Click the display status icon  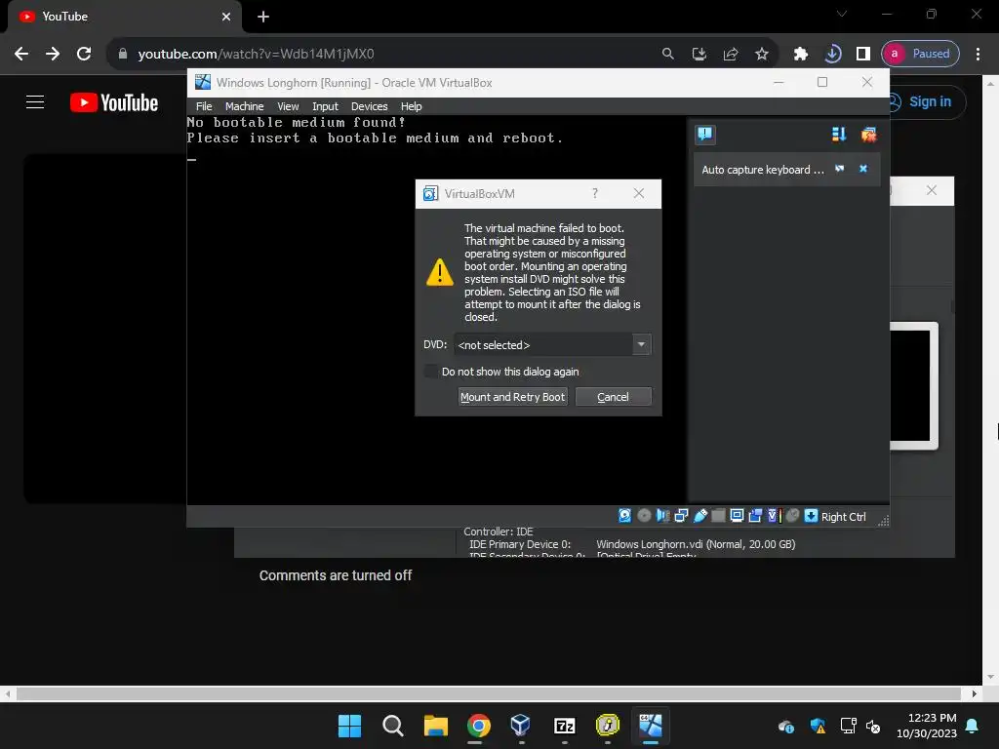737,516
